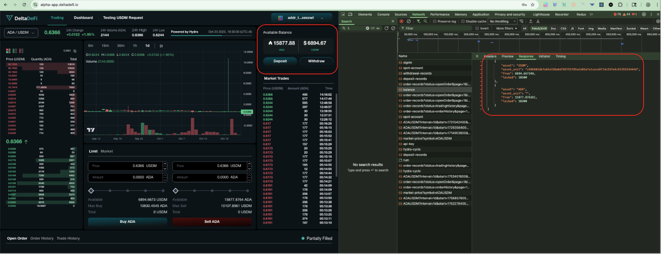Switch to the Dashboard tab

[83, 18]
